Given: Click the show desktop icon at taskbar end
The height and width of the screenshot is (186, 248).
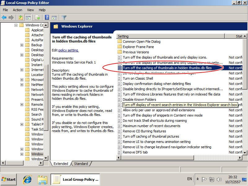Looking at the screenshot, I should 245,180.
